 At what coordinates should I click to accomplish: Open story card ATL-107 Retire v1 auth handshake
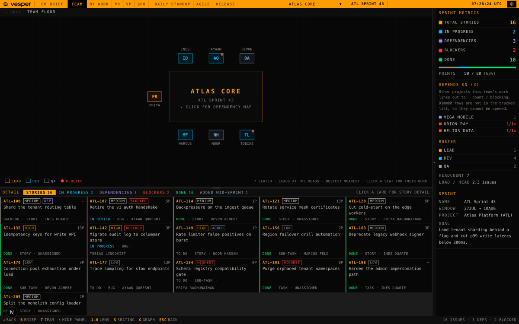pyautogui.click(x=130, y=210)
